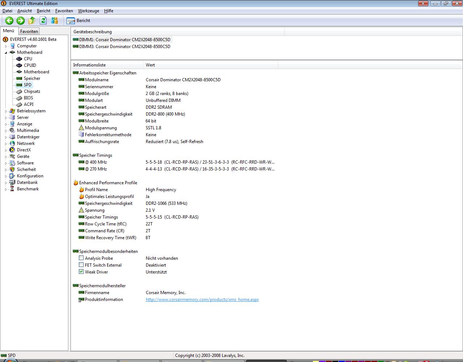Select the CPU chip icon in the tree

click(x=19, y=59)
